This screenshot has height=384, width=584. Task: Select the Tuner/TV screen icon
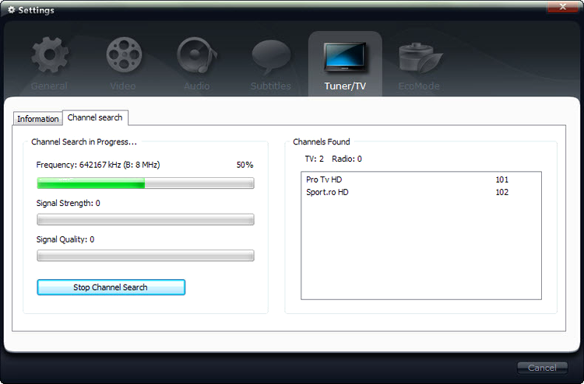tap(345, 58)
